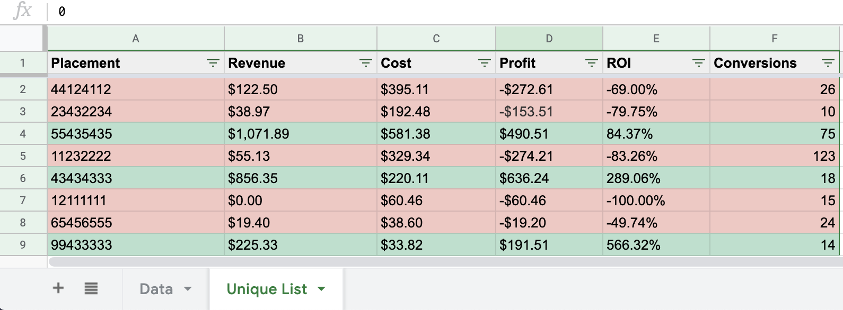Select column B header
Image resolution: width=843 pixels, height=310 pixels.
click(x=301, y=39)
